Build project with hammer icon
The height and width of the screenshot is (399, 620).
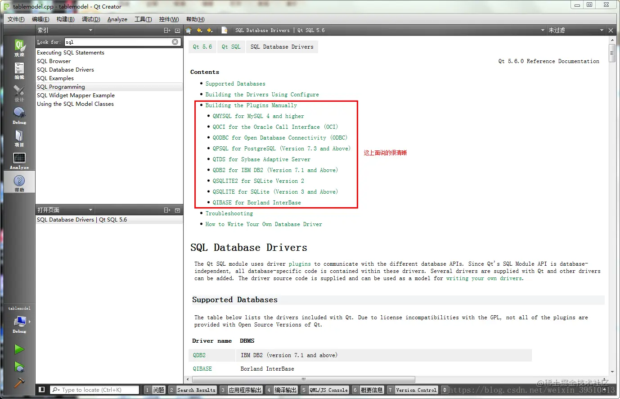tap(19, 383)
